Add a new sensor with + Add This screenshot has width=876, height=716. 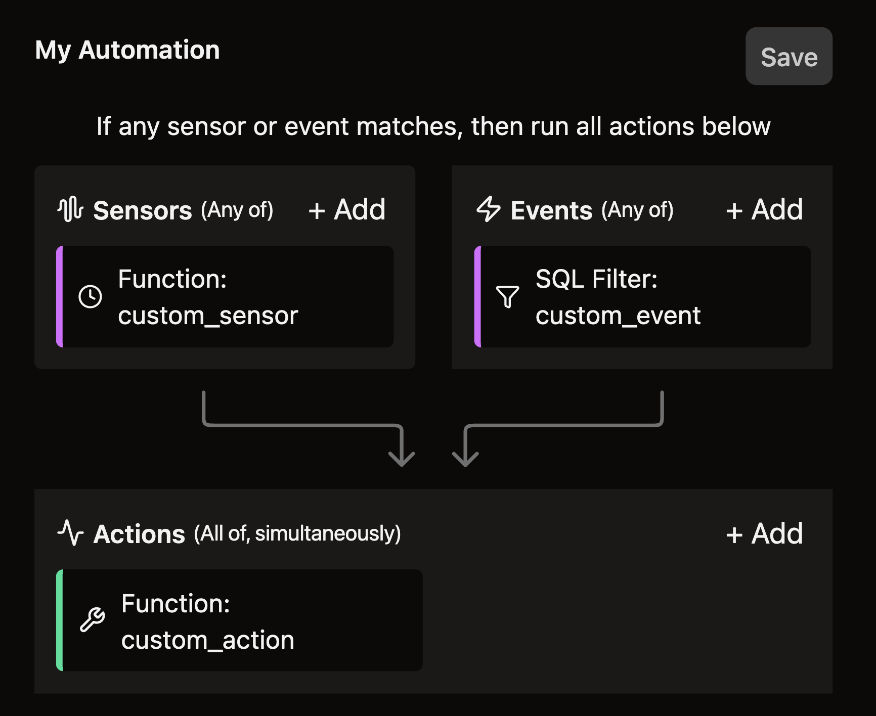[x=347, y=210]
